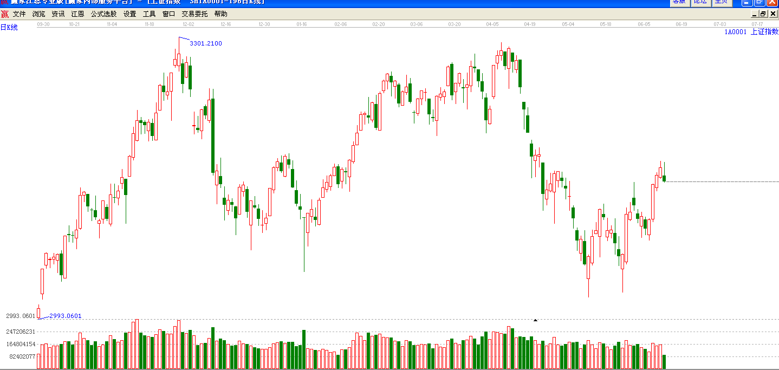The image size is (779, 370).
Task: Click the 上证指数 index name
Action: pyautogui.click(x=764, y=32)
